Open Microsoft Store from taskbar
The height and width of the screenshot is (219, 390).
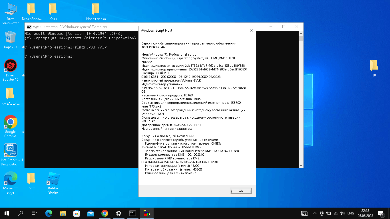coord(77,213)
